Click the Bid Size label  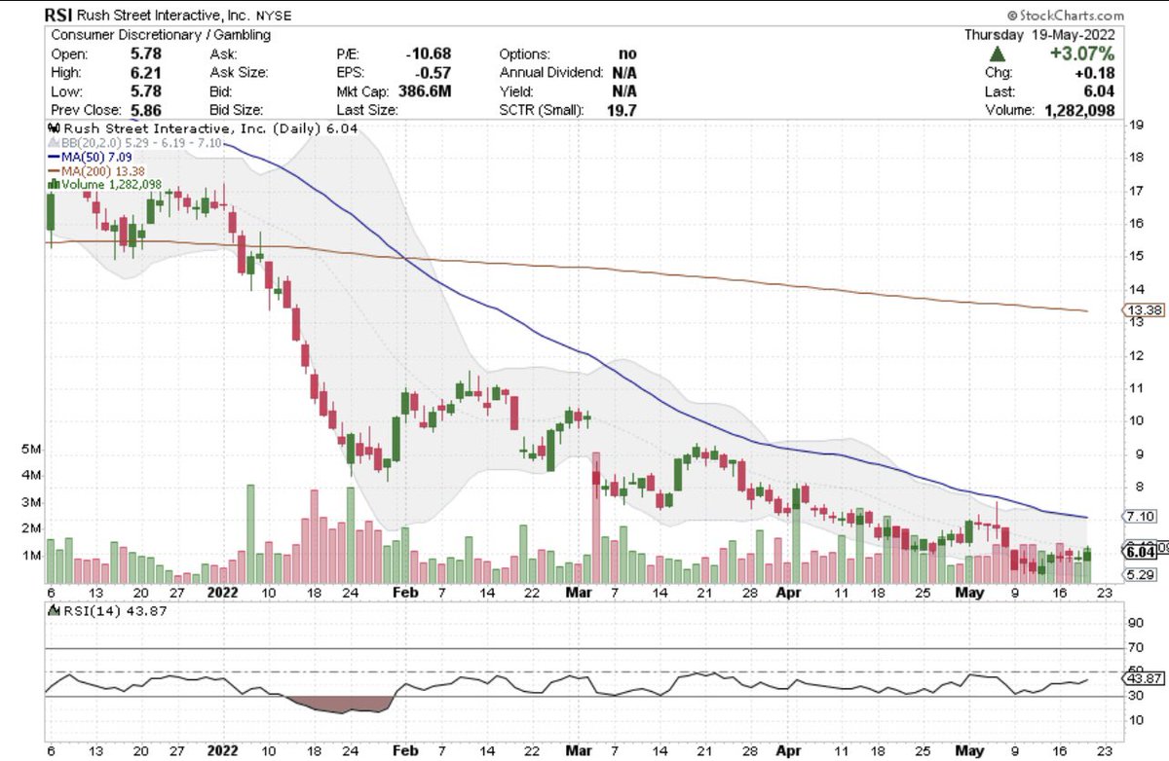coord(235,110)
